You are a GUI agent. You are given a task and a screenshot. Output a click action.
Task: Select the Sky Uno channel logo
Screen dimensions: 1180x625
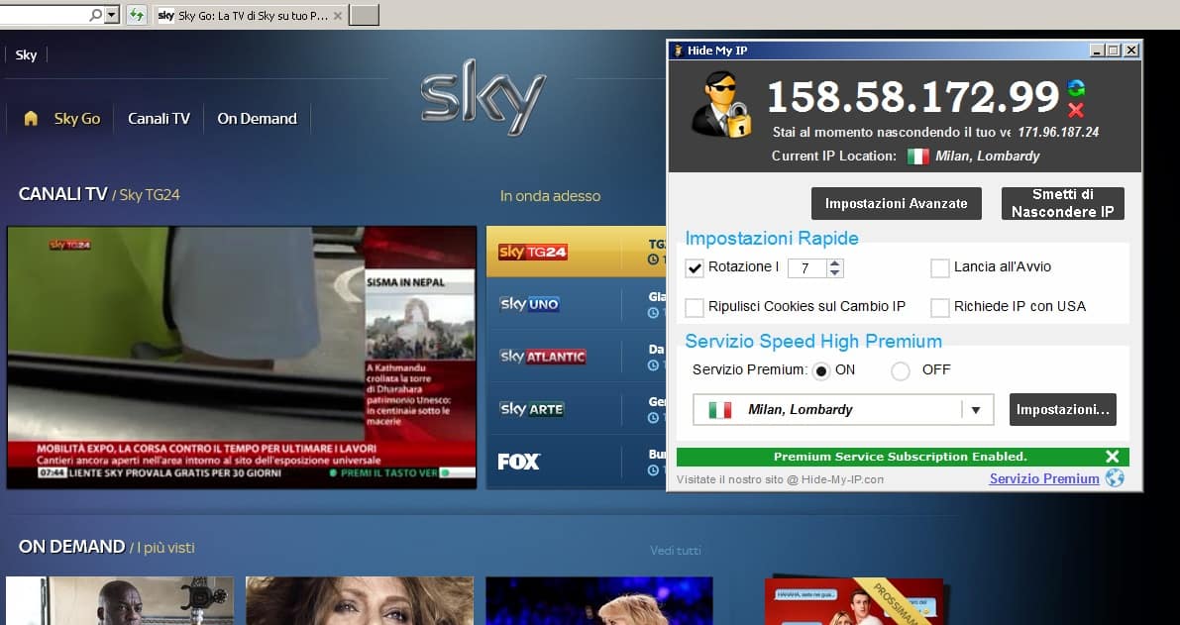(530, 305)
